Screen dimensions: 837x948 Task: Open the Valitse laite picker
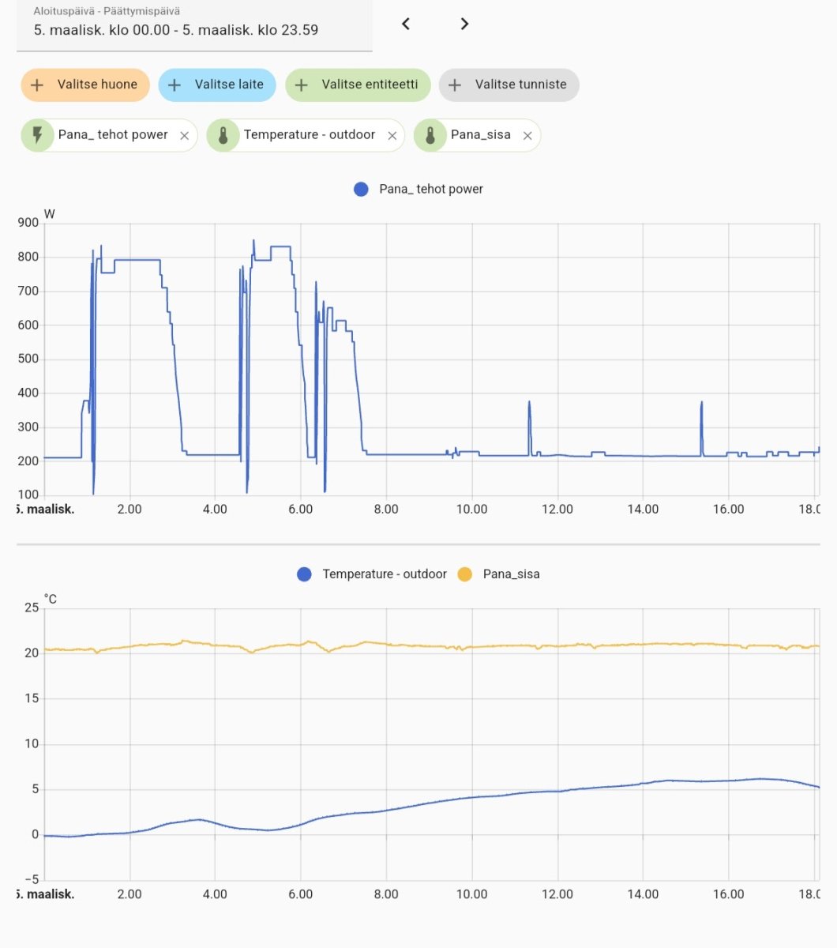217,85
